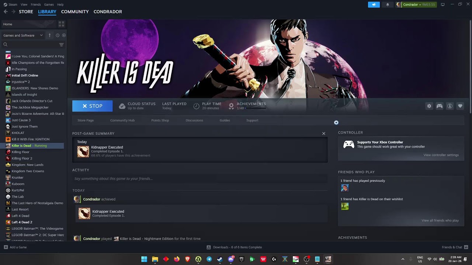Close the Post-Game Summary panel
This screenshot has height=265, width=472.
(x=324, y=134)
